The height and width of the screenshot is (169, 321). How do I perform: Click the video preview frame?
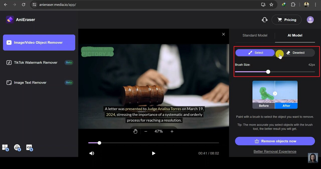tap(153, 86)
